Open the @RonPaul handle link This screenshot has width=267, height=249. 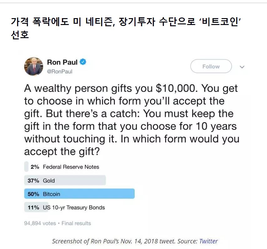point(60,71)
